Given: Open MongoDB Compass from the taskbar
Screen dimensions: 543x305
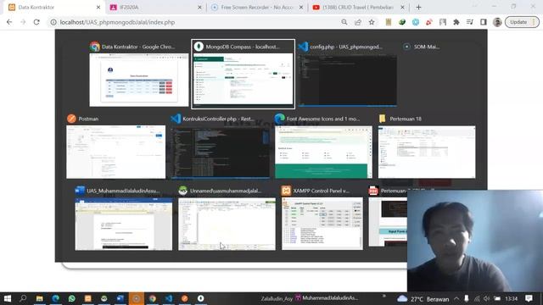Looking at the screenshot, I should (201, 298).
